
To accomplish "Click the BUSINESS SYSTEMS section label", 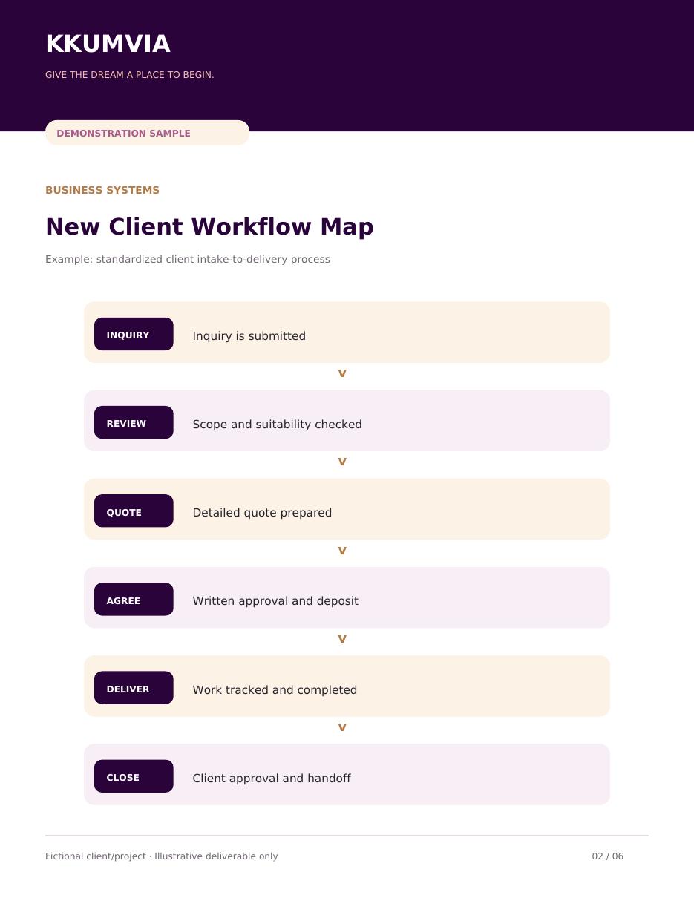I will tap(102, 190).
